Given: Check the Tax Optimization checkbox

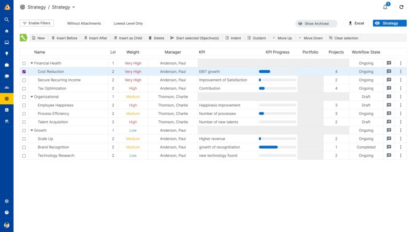Looking at the screenshot, I should [24, 89].
